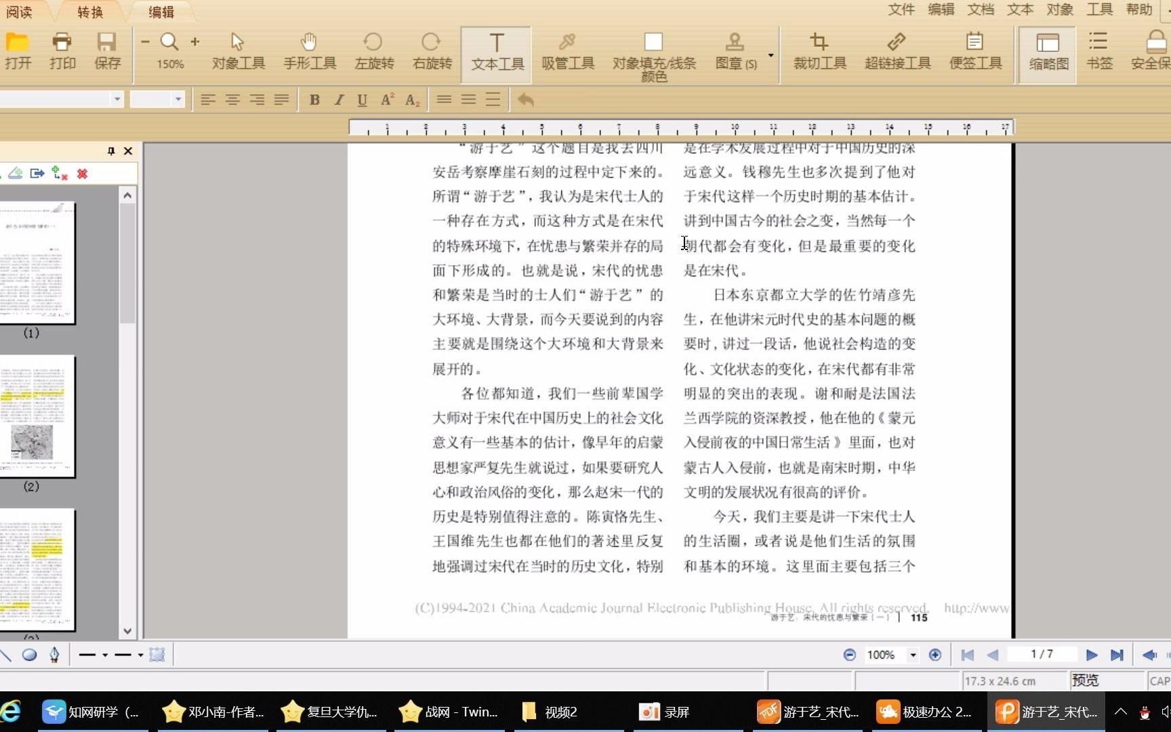Set widest line spacing option
This screenshot has width=1171, height=732.
point(493,100)
